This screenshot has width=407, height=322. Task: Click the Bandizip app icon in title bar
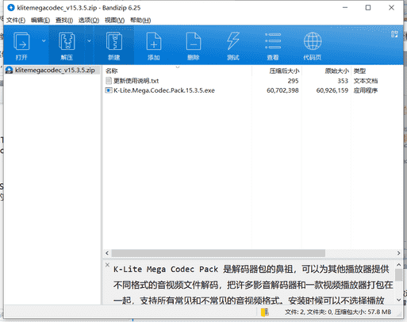[x=11, y=8]
